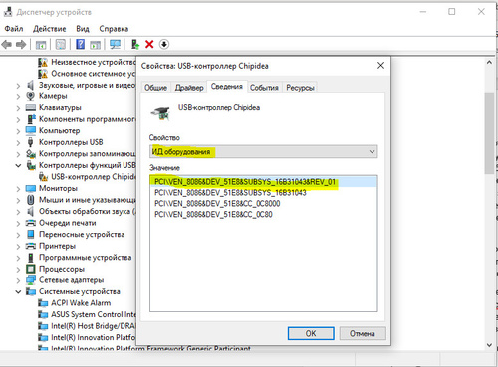This screenshot has width=498, height=367.
Task: Close the properties dialog with X
Action: [380, 66]
